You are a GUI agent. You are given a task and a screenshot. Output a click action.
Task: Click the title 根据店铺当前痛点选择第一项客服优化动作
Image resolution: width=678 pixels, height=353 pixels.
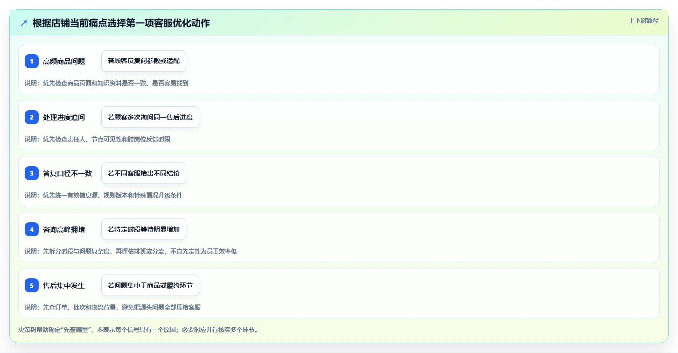pyautogui.click(x=121, y=23)
